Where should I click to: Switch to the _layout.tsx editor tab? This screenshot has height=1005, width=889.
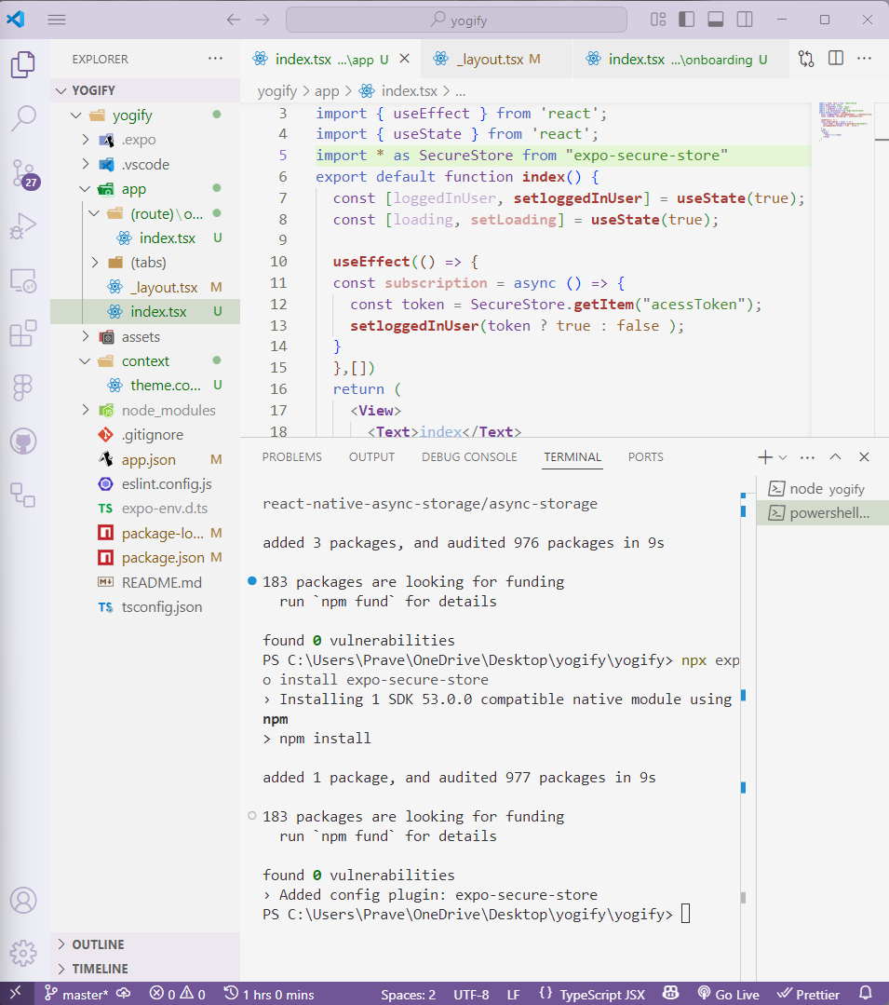click(496, 60)
